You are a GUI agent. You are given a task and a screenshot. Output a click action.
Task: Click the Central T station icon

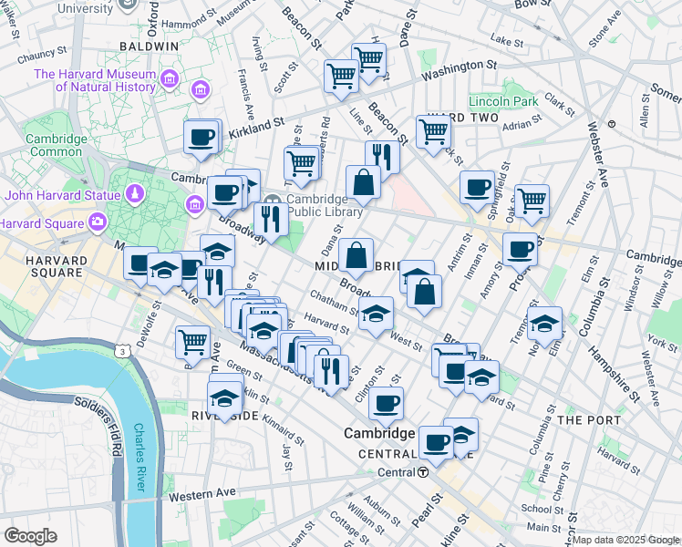pos(424,472)
